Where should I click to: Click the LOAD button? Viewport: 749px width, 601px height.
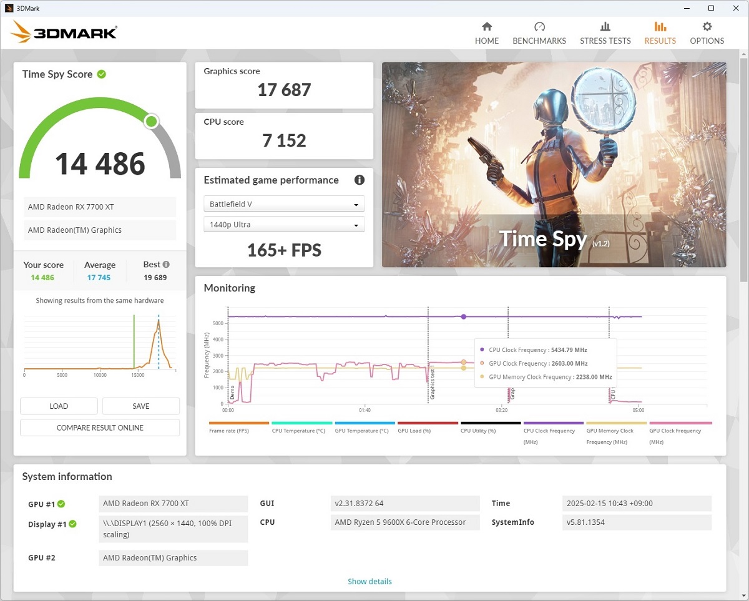pos(59,406)
